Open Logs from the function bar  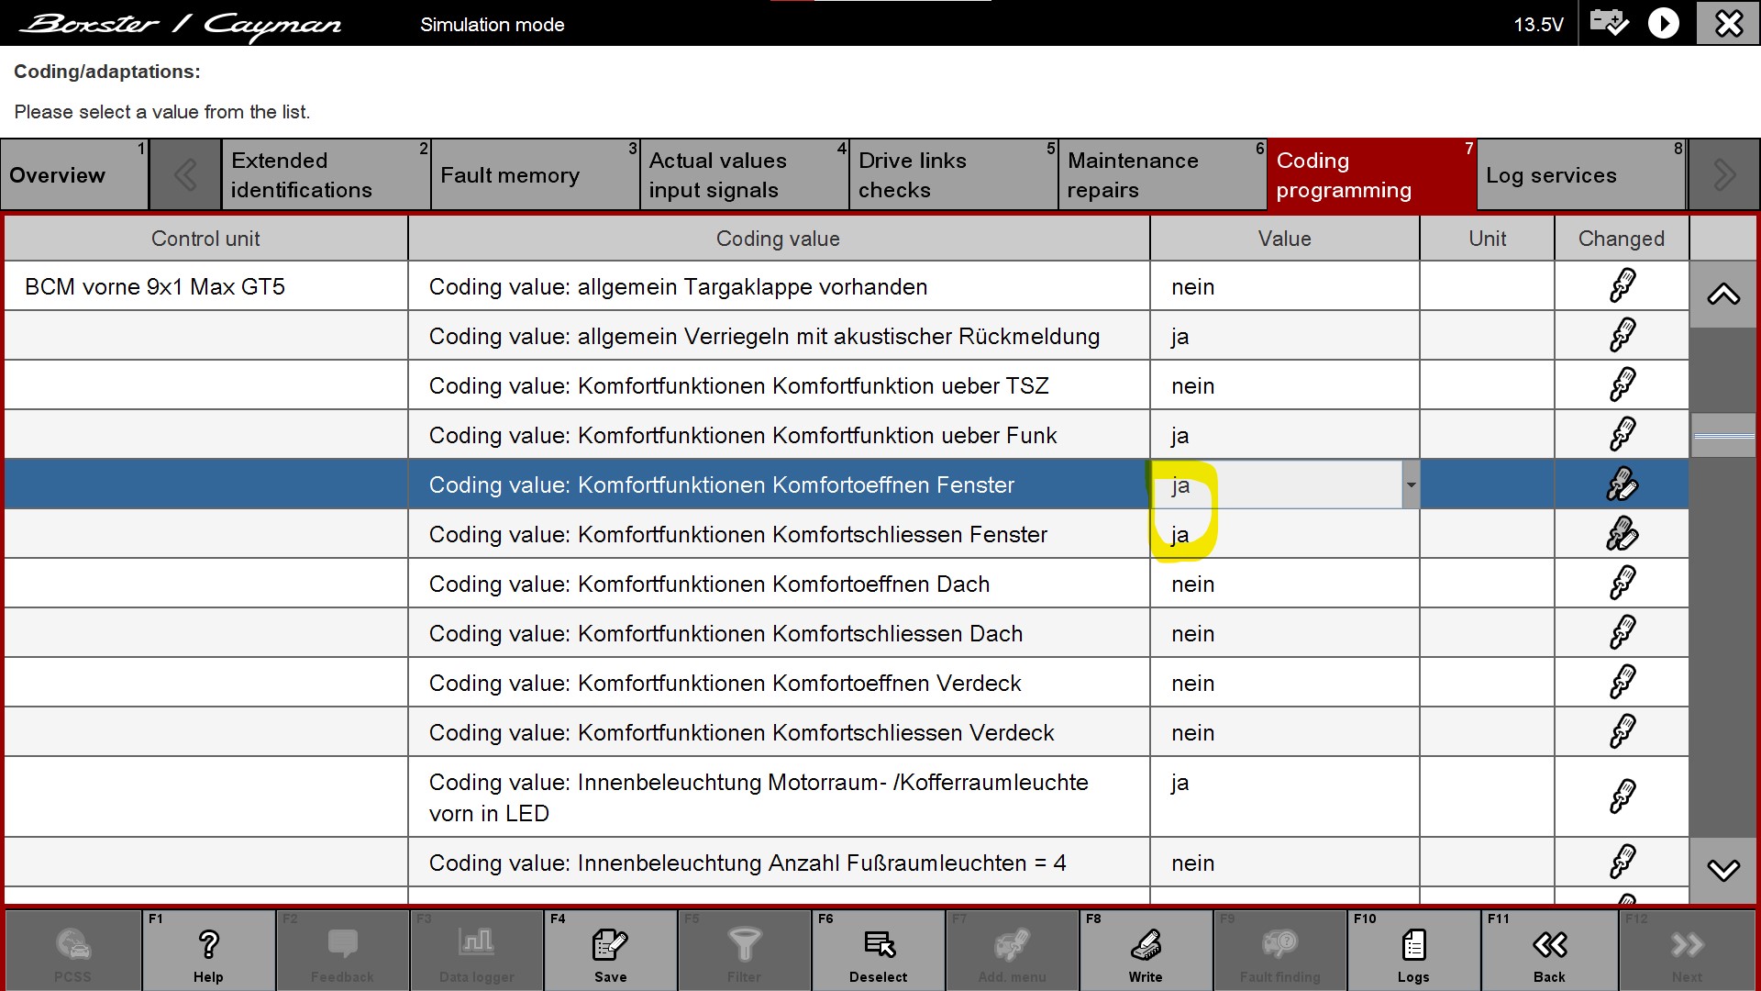pos(1413,944)
